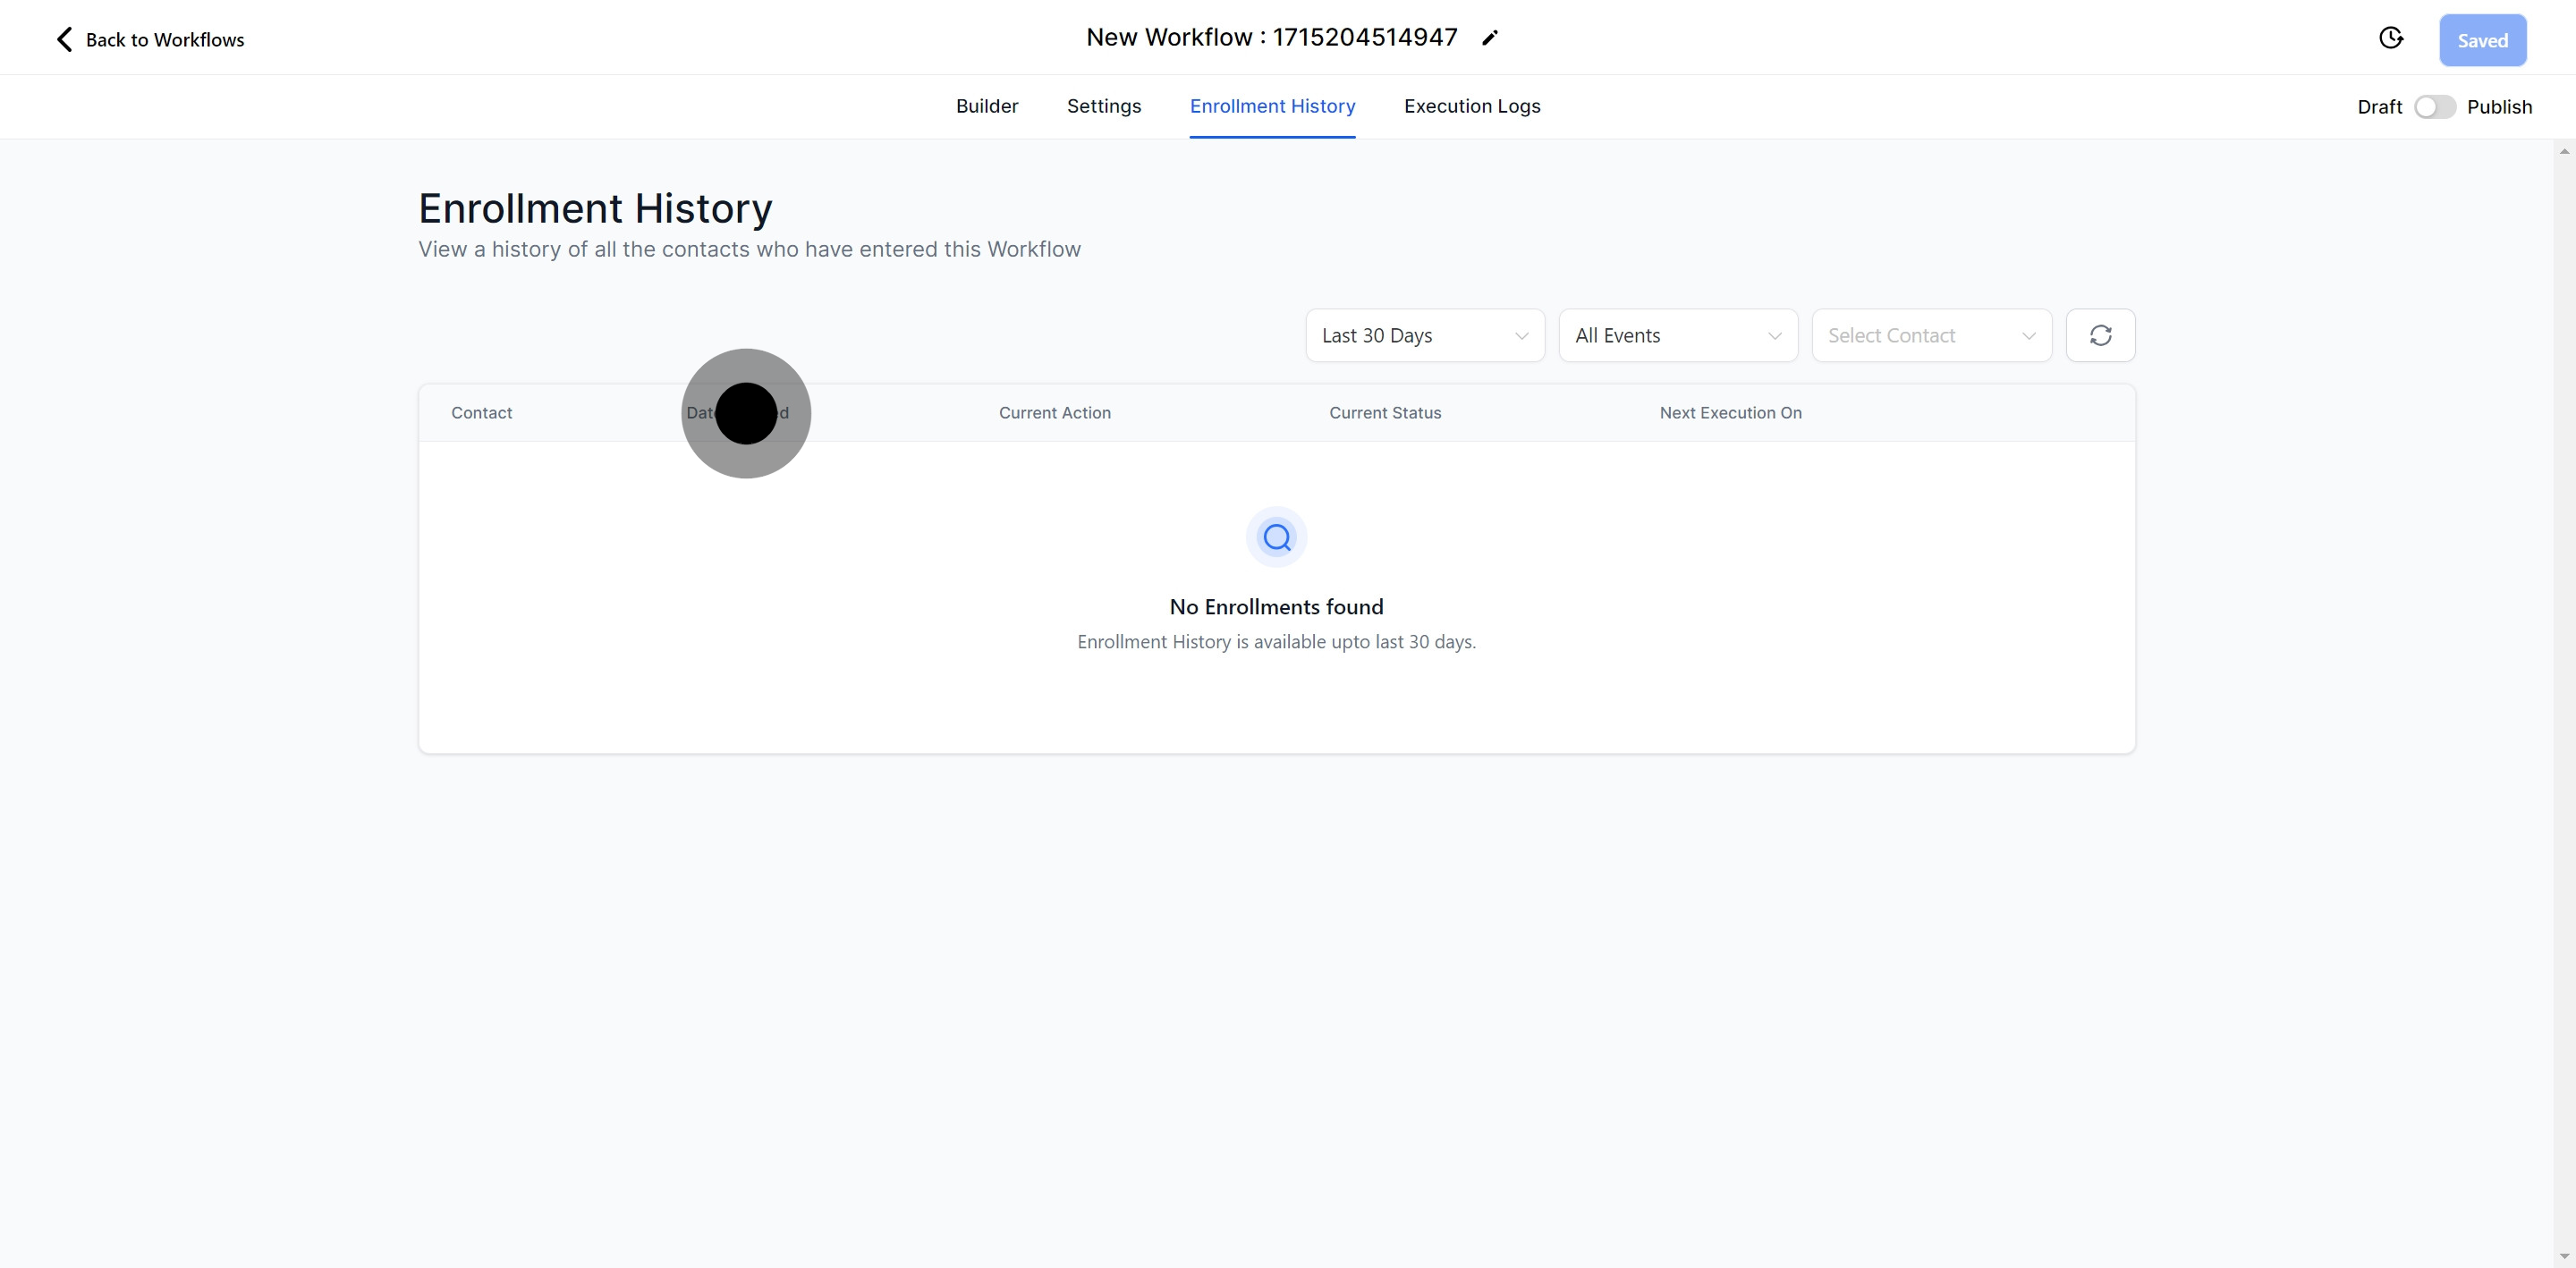This screenshot has width=2576, height=1268.
Task: Open the All Events filter dropdown
Action: point(1677,335)
